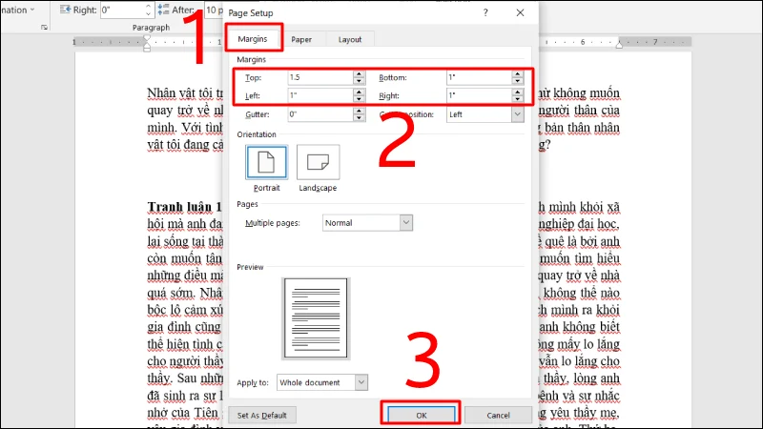Open the Margins tab
Viewport: 763px width, 429px height.
(253, 39)
